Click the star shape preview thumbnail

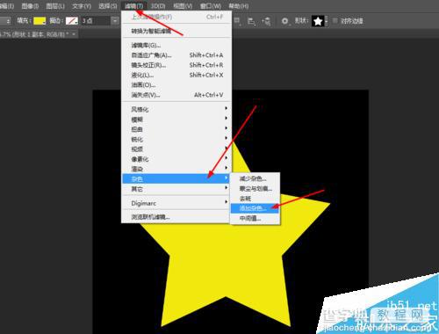click(x=318, y=21)
